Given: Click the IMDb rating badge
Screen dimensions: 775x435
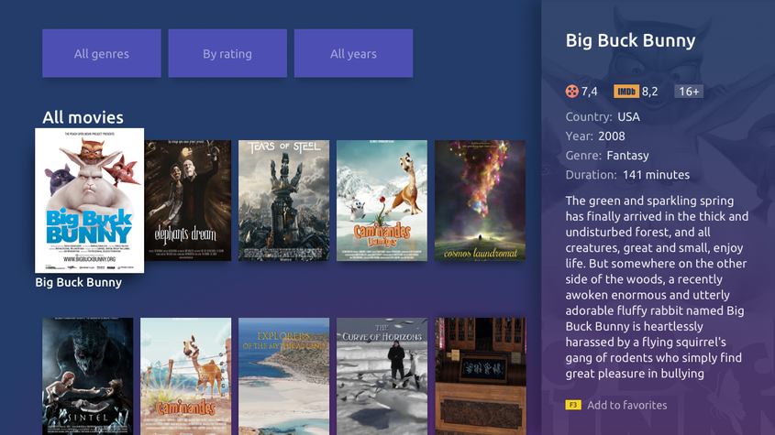Looking at the screenshot, I should coord(626,92).
